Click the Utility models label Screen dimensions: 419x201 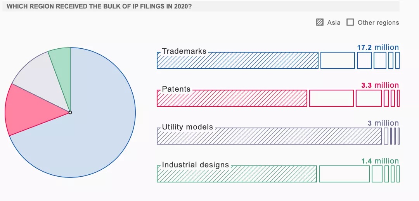(x=187, y=127)
